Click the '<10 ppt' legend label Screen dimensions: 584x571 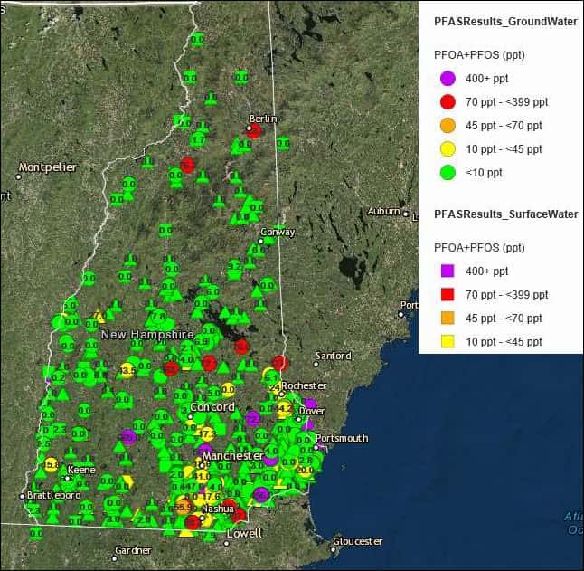484,173
